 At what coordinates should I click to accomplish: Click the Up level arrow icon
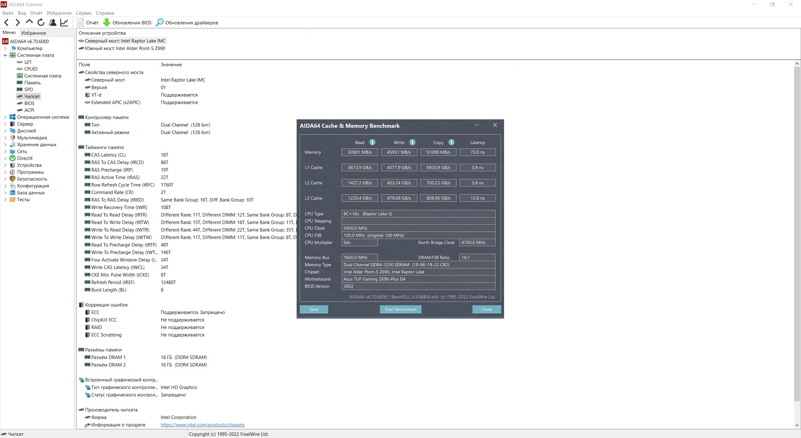(29, 22)
